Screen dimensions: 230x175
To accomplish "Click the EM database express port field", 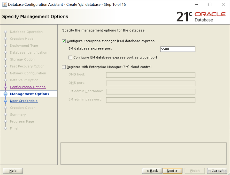I will click(178, 49).
